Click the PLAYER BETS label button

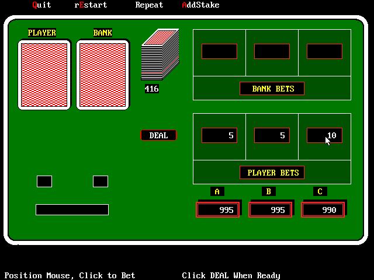[272, 173]
